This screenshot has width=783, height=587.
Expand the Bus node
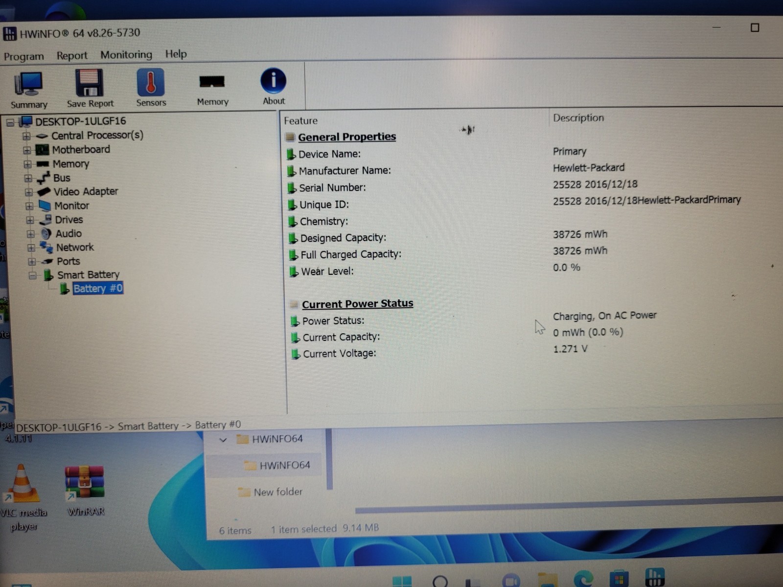tap(28, 179)
